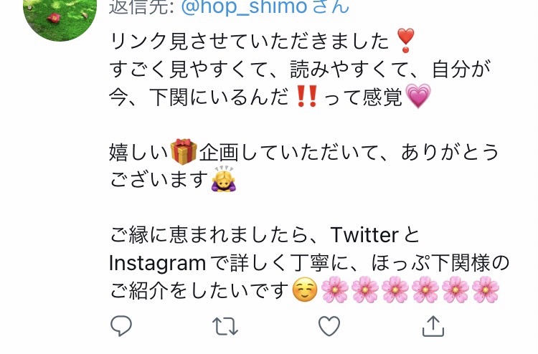Click the word Instagram in the tweet
This screenshot has width=538, height=354.
pos(157,264)
